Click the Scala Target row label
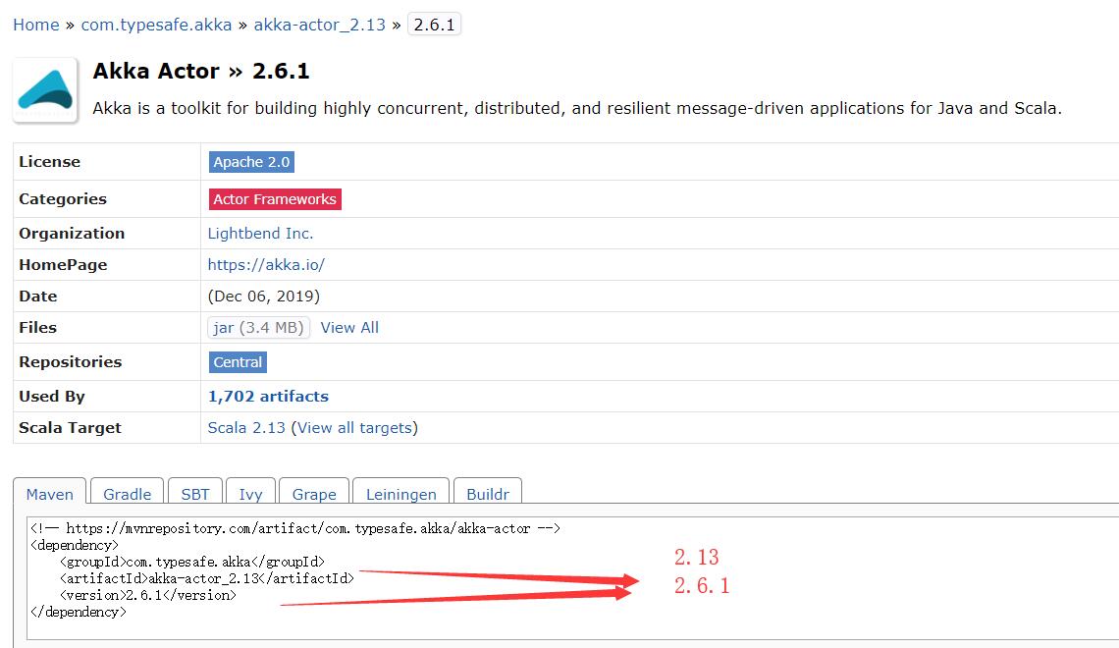The width and height of the screenshot is (1119, 648). click(x=70, y=427)
